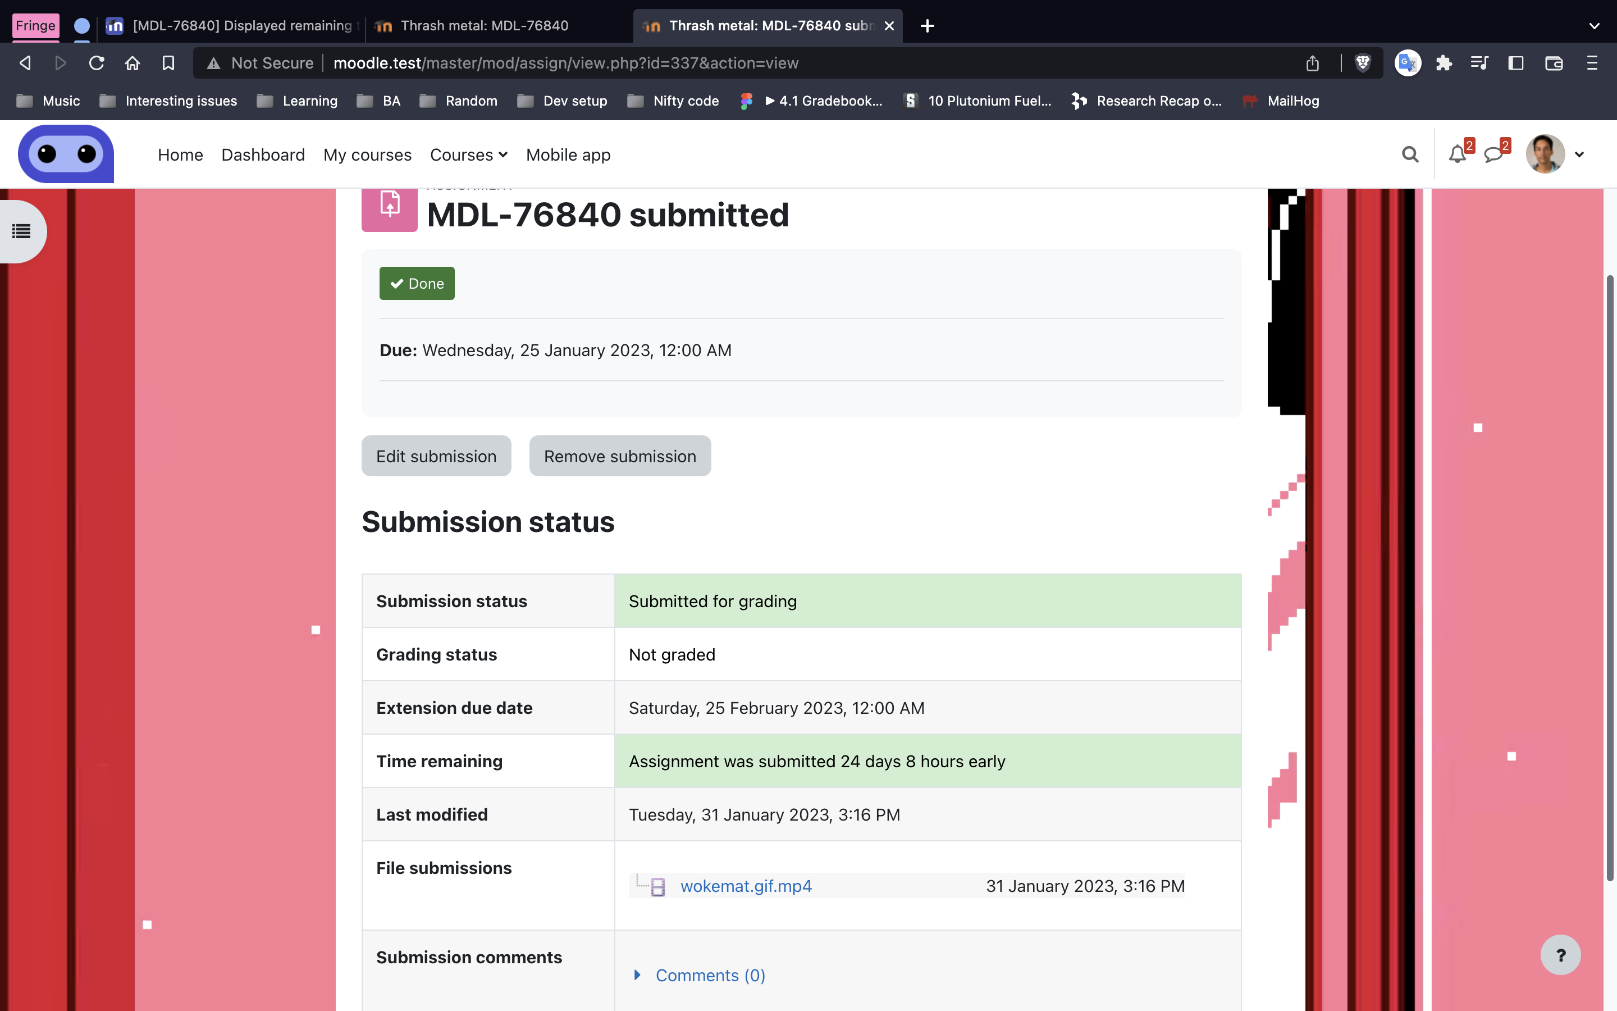Expand the Courses dropdown
1617x1011 pixels.
pos(468,154)
